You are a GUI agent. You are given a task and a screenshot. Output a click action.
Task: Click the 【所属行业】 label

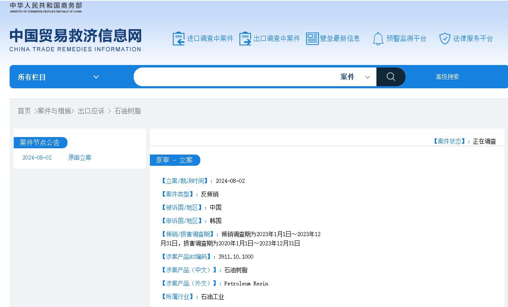(x=177, y=297)
